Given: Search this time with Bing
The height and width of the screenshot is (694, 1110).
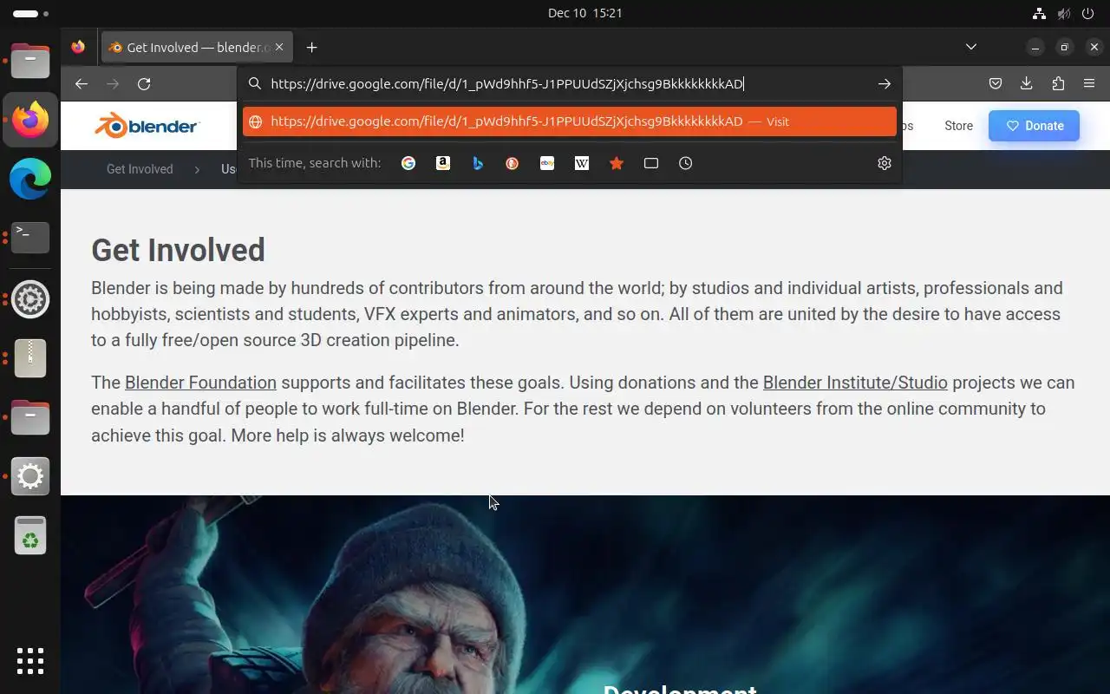Looking at the screenshot, I should pyautogui.click(x=478, y=163).
